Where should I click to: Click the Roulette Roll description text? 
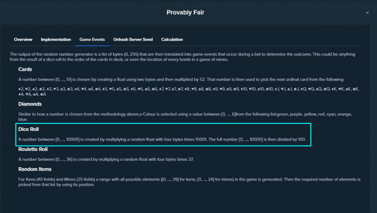coord(106,159)
